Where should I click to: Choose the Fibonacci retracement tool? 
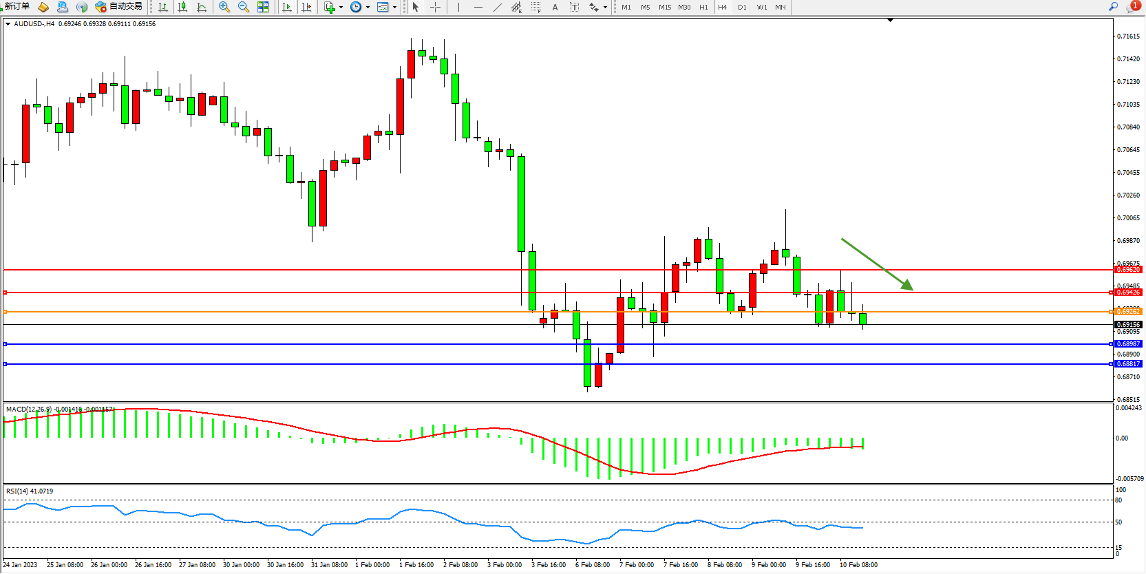535,7
